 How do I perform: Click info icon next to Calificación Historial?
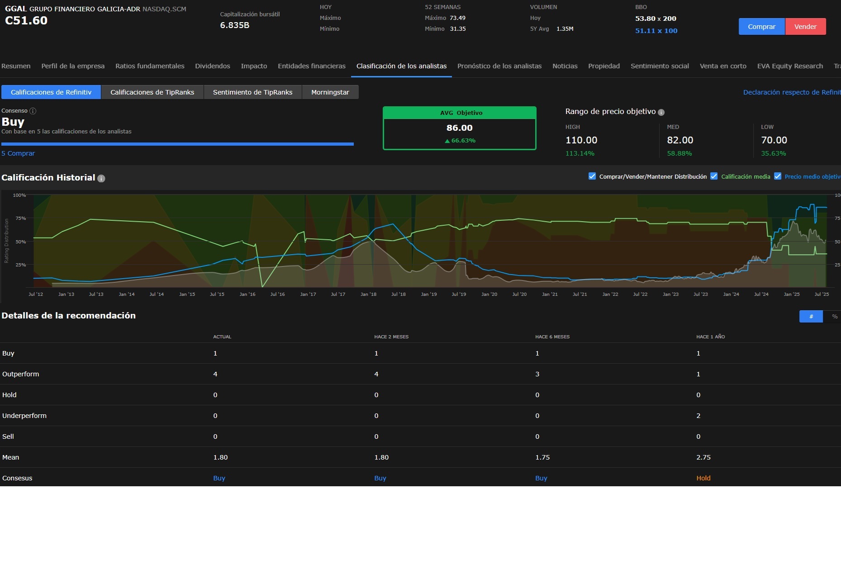tap(101, 178)
